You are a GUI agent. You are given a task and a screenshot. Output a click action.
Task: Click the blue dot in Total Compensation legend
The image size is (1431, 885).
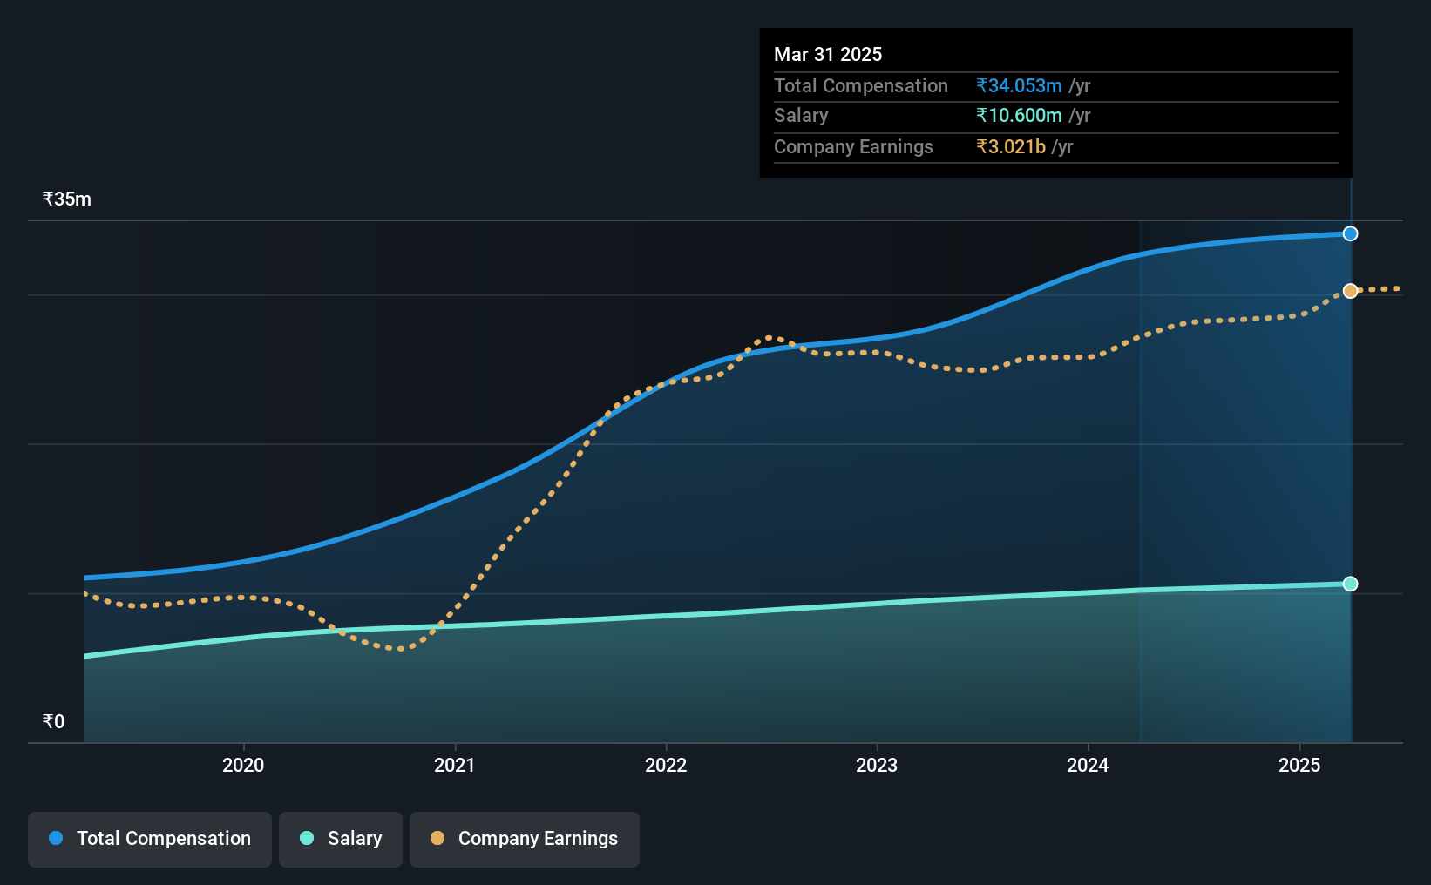coord(56,838)
